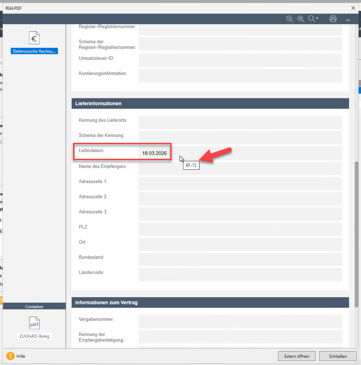This screenshot has width=361, height=365.
Task: Click the PLZ input field
Action: pos(240,229)
